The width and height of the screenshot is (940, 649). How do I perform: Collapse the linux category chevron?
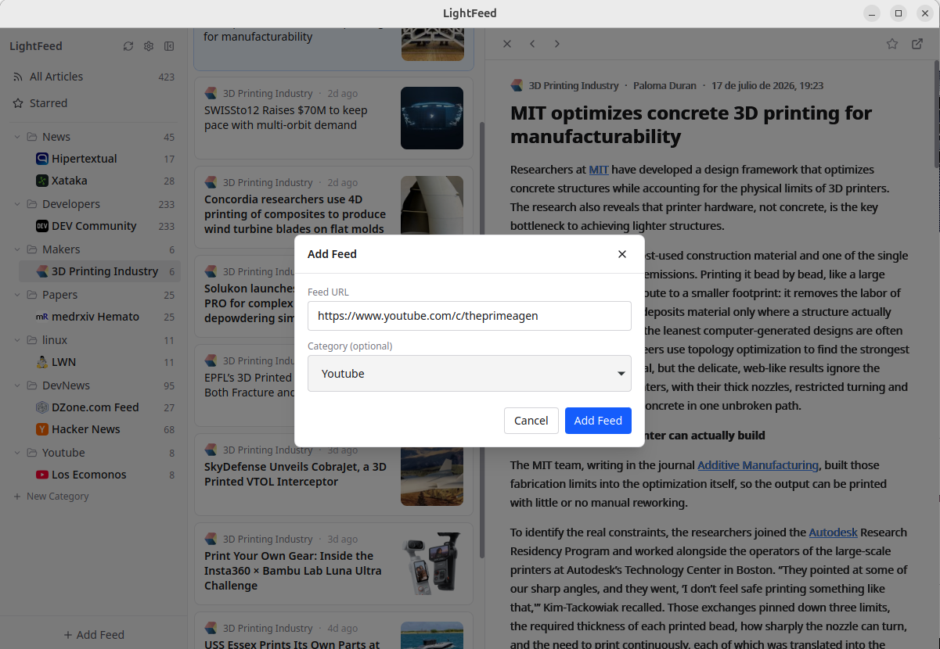(x=17, y=340)
